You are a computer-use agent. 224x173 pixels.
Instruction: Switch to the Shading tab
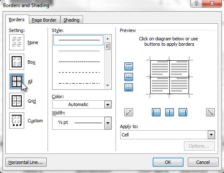[x=72, y=20]
